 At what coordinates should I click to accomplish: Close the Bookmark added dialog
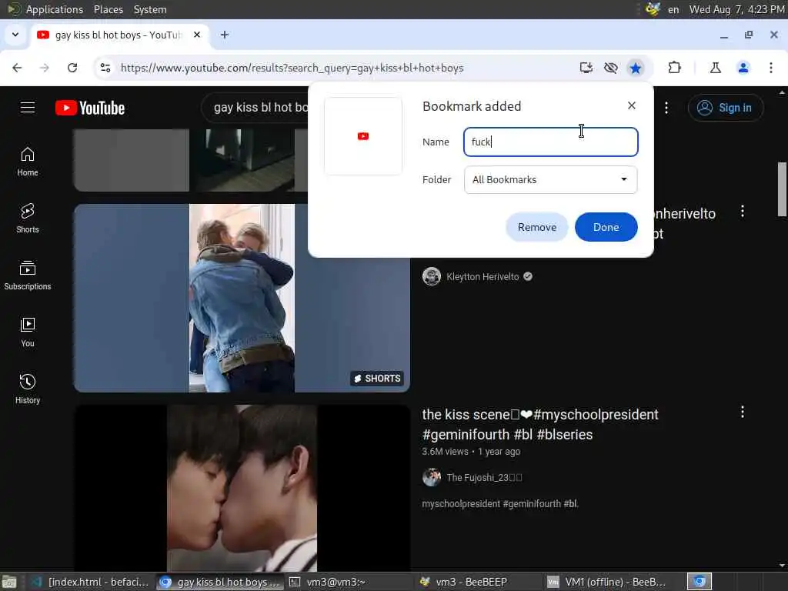pos(632,105)
